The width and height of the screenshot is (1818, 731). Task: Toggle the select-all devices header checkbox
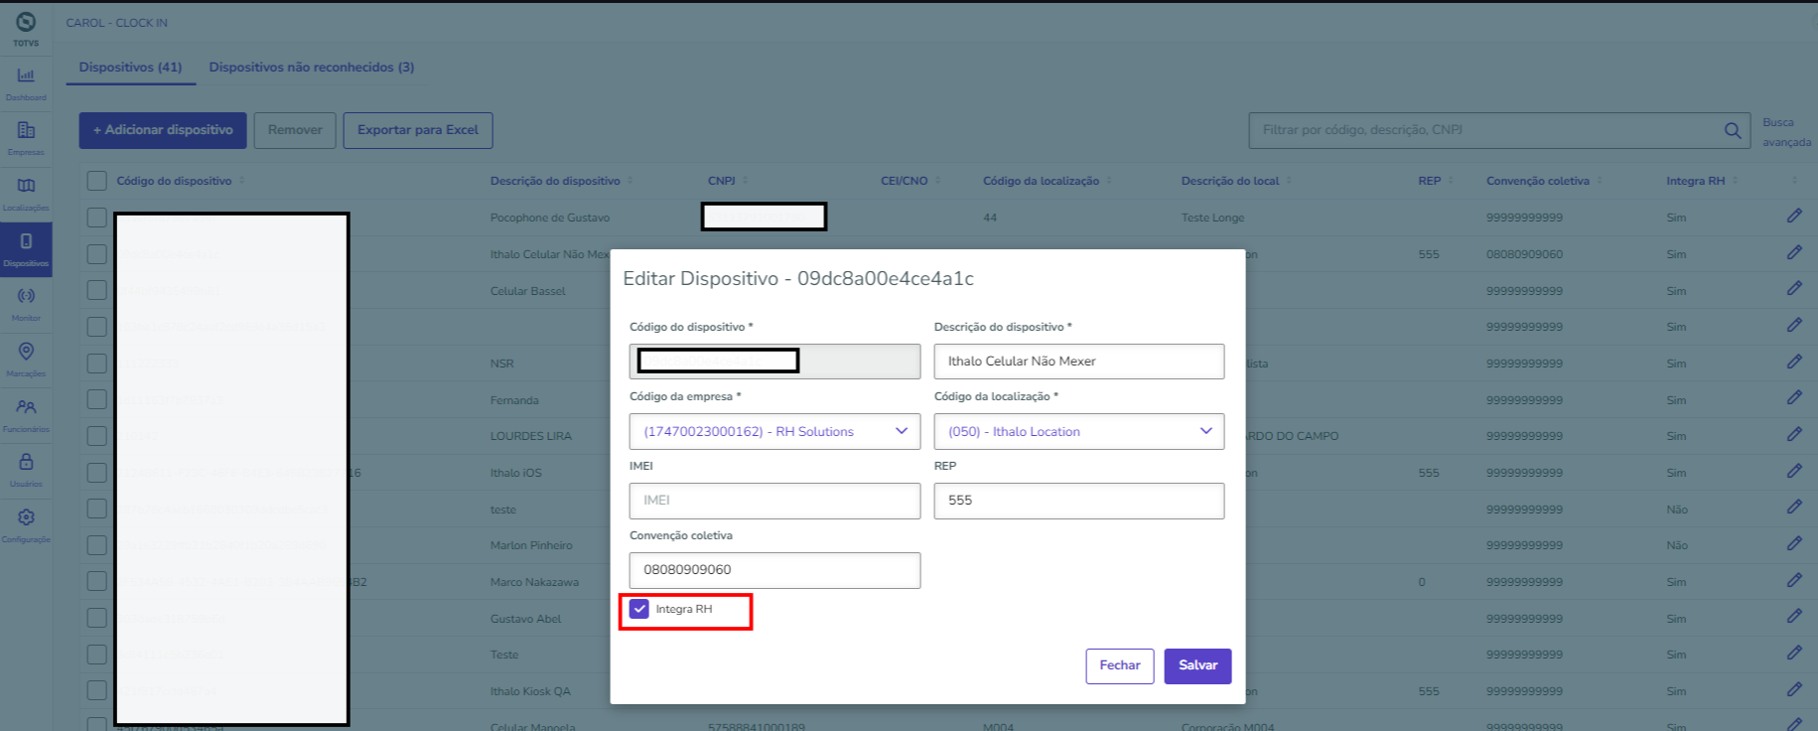point(96,181)
